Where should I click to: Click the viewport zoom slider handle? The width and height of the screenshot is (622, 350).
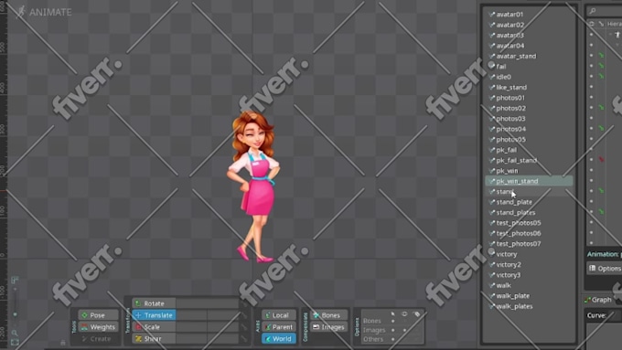point(15,314)
